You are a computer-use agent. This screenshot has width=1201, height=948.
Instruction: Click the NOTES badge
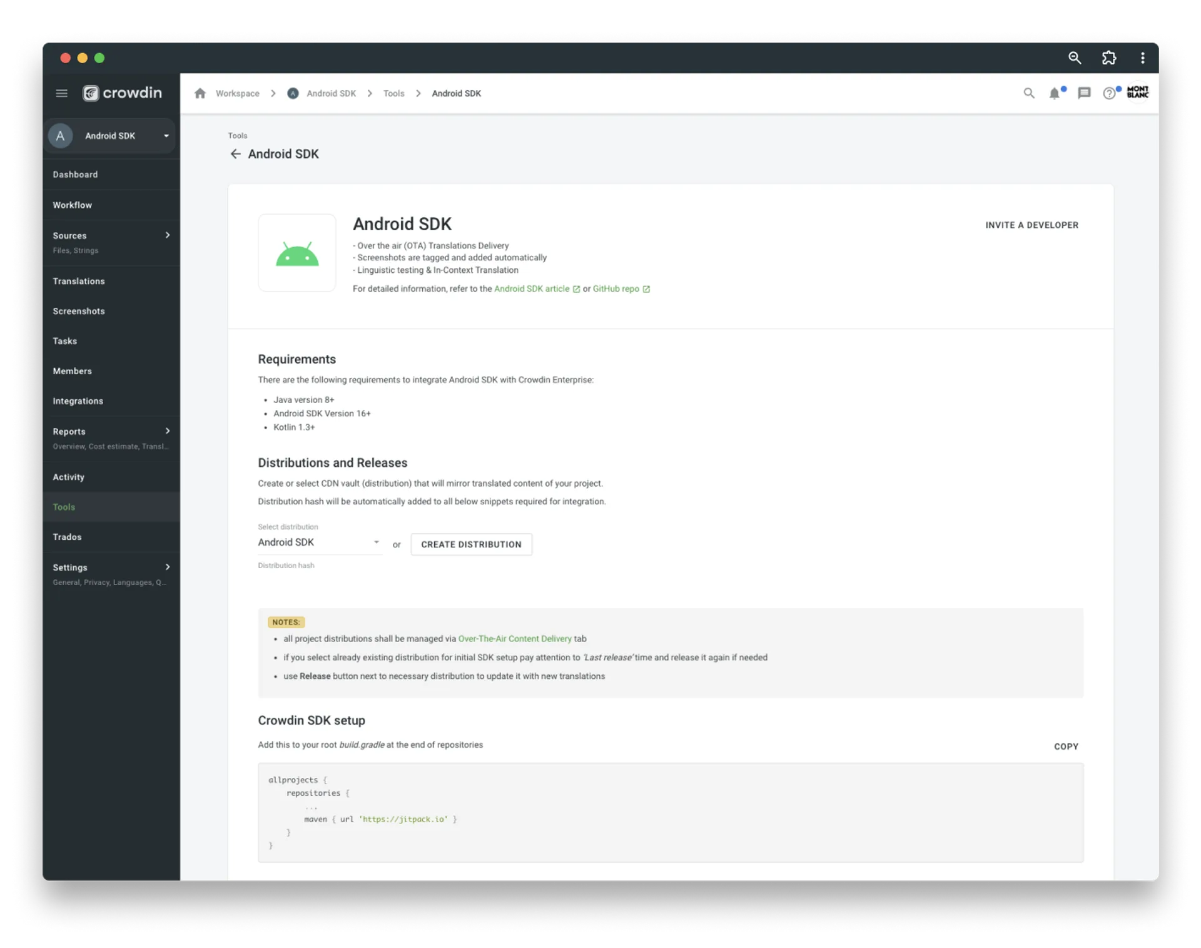point(286,622)
